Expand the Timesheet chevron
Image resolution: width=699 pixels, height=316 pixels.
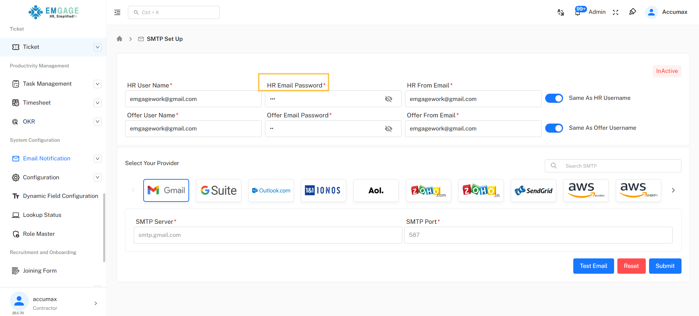click(98, 103)
